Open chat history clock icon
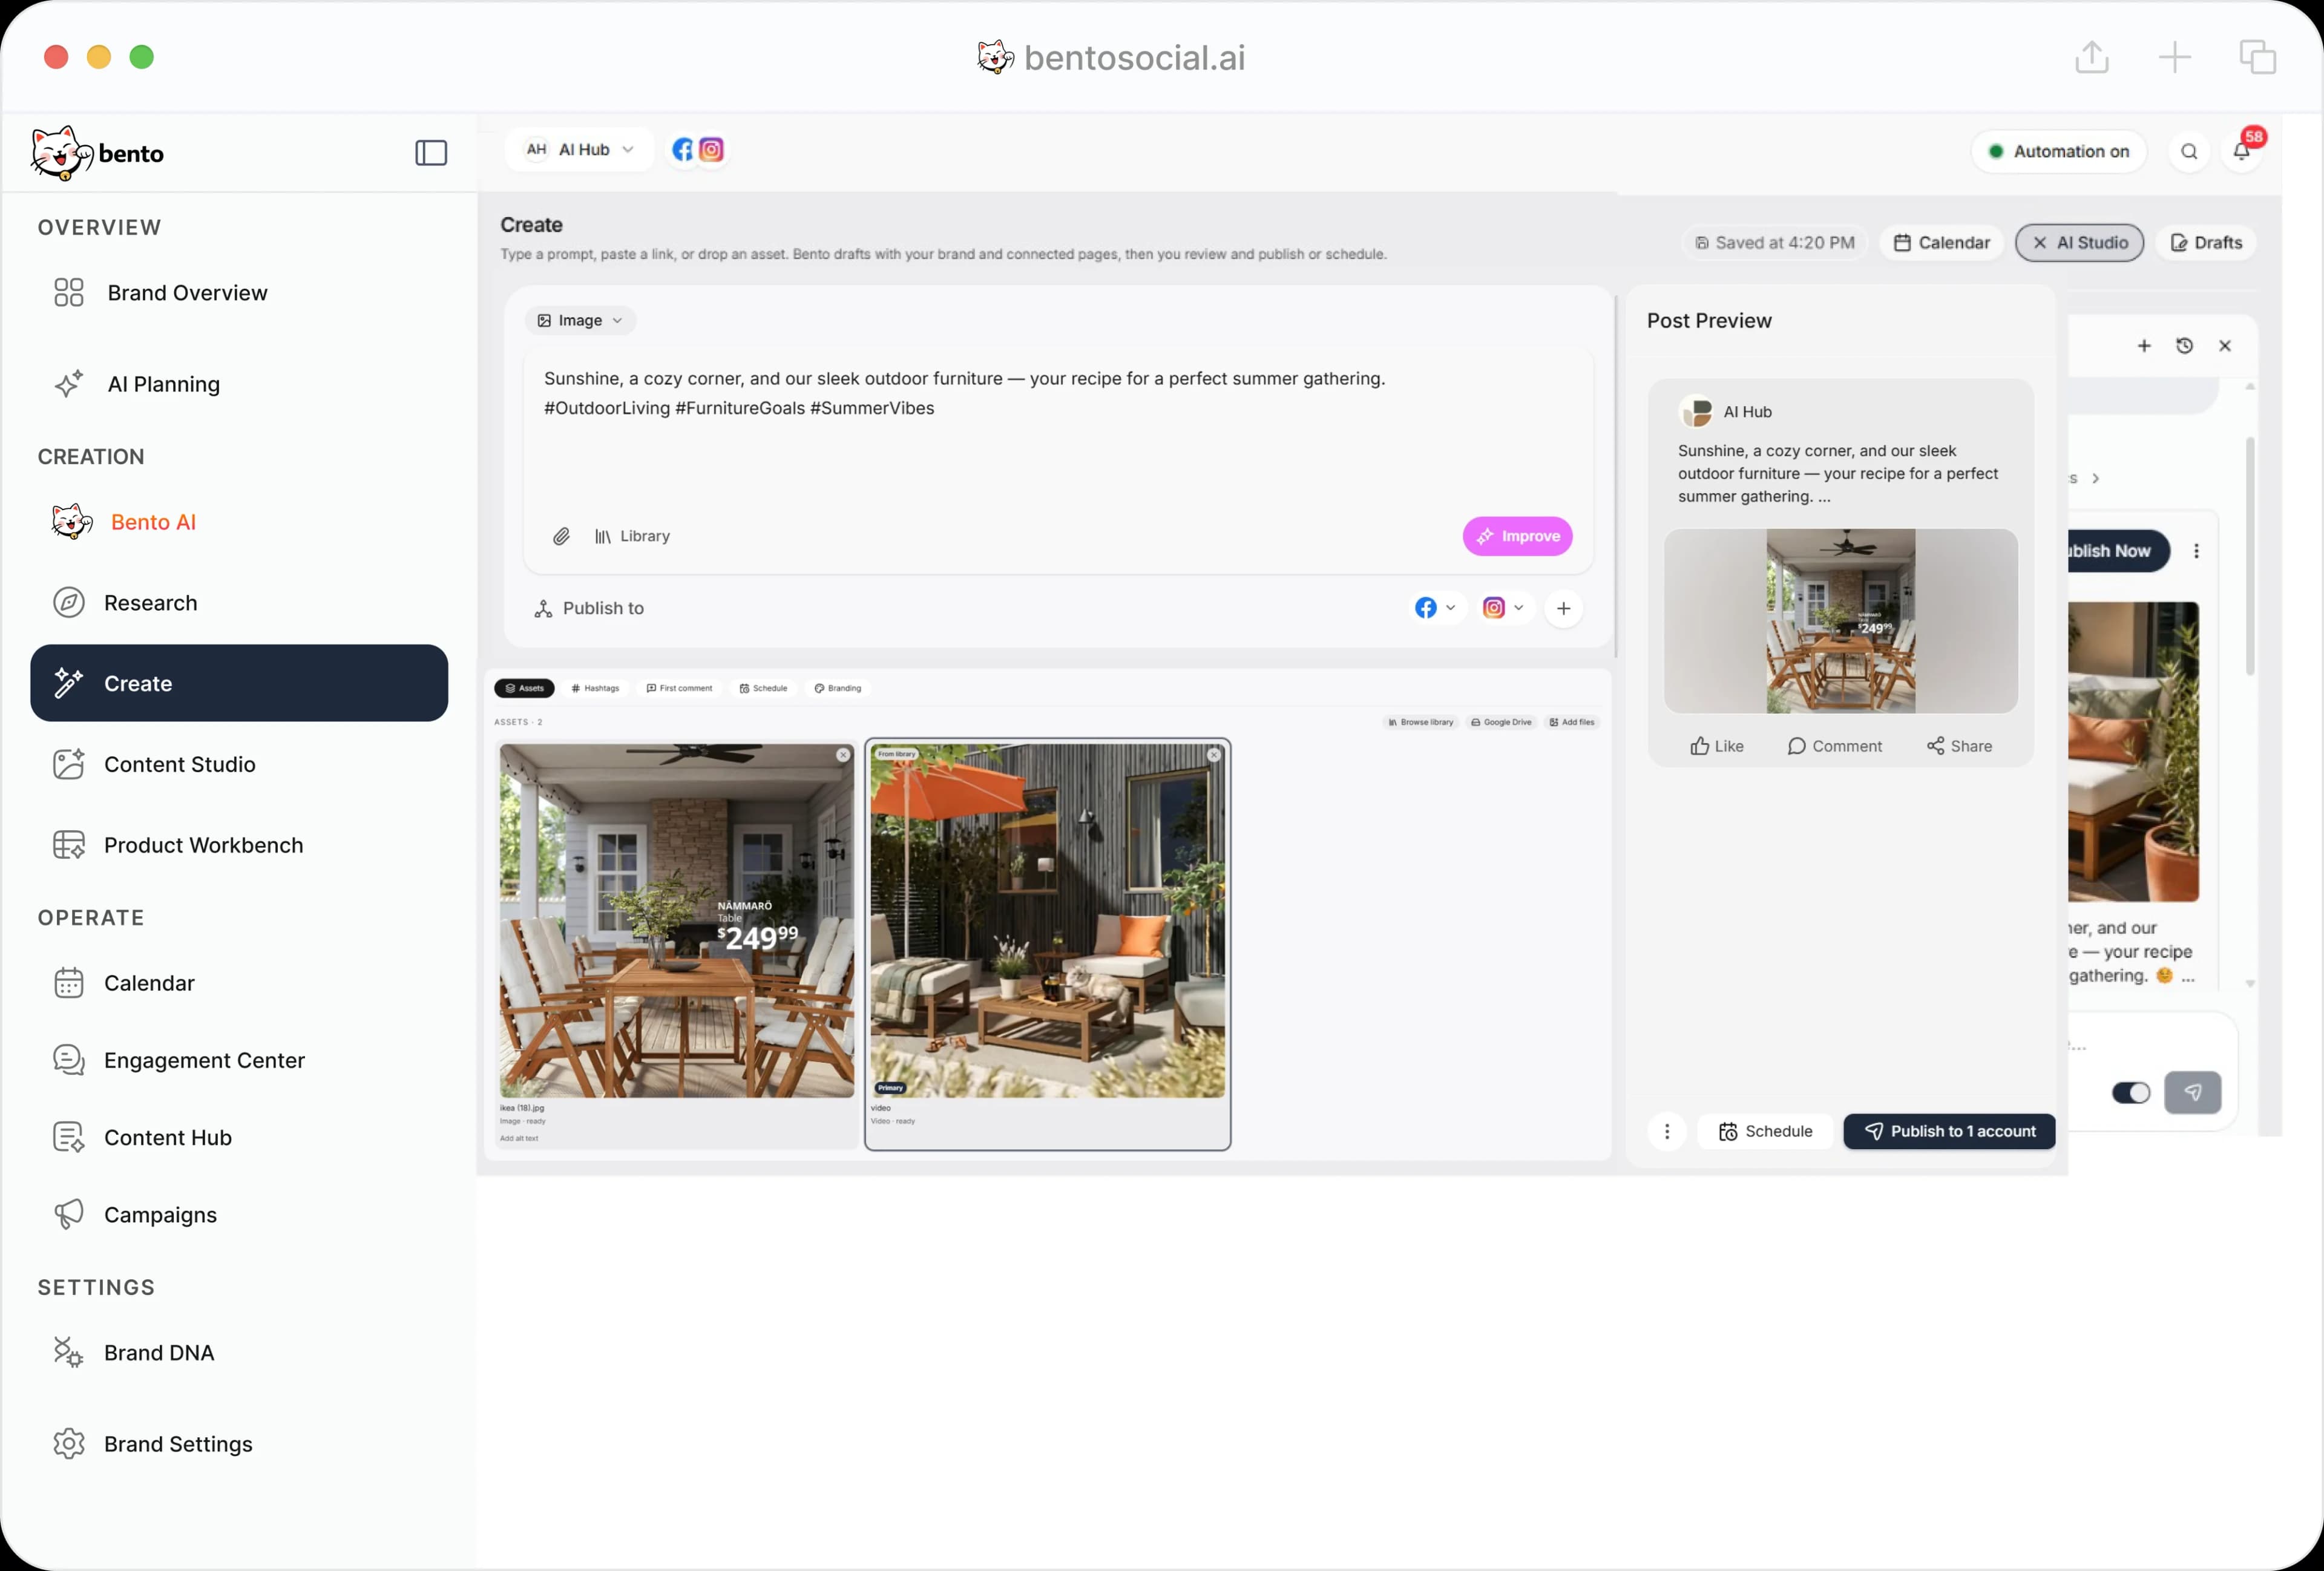The image size is (2324, 1571). (x=2184, y=346)
